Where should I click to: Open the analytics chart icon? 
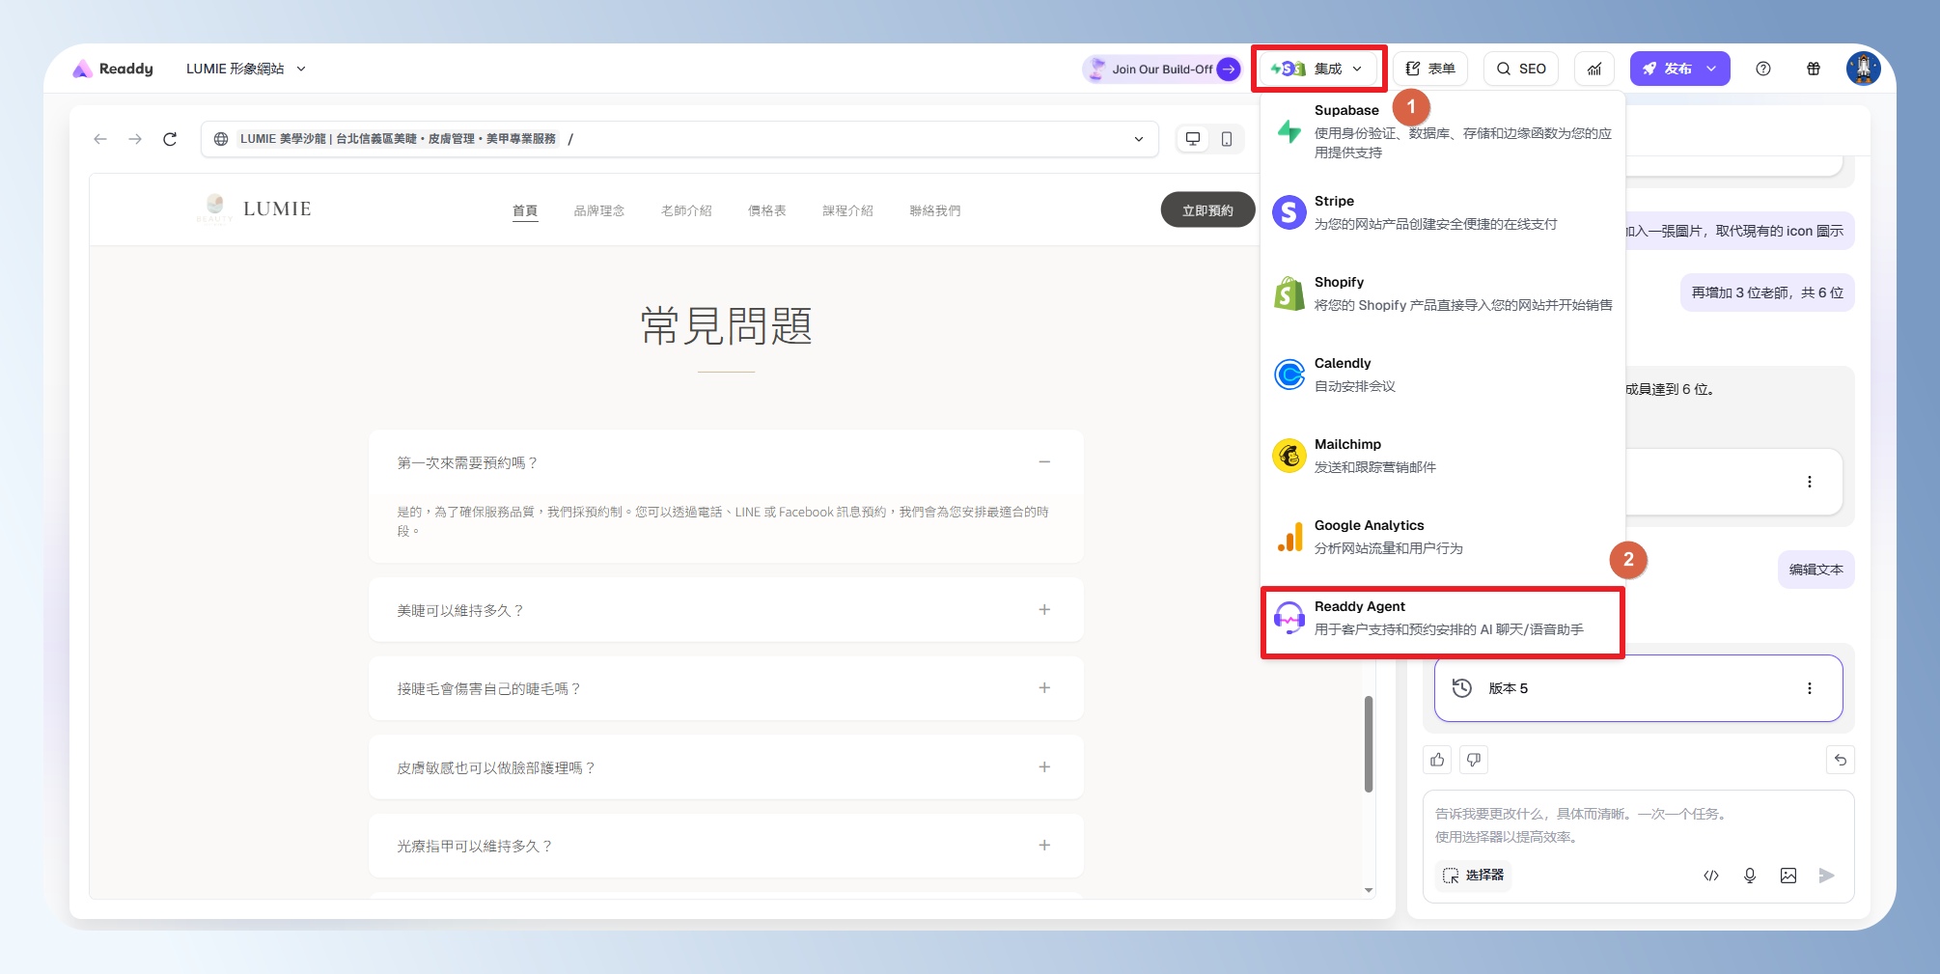(1594, 69)
